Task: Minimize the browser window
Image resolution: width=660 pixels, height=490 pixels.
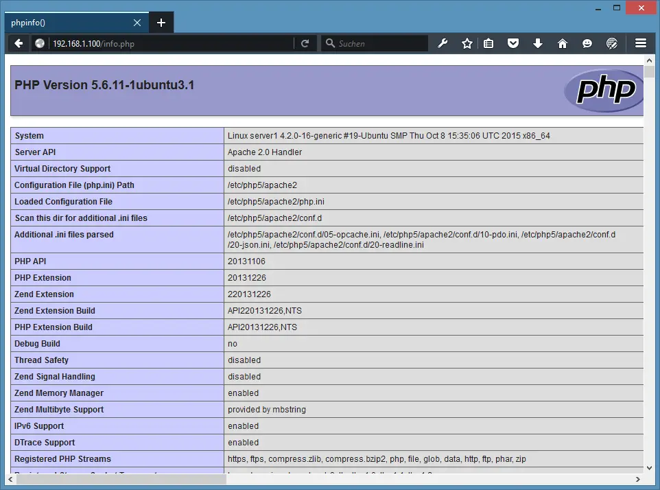Action: pyautogui.click(x=598, y=8)
